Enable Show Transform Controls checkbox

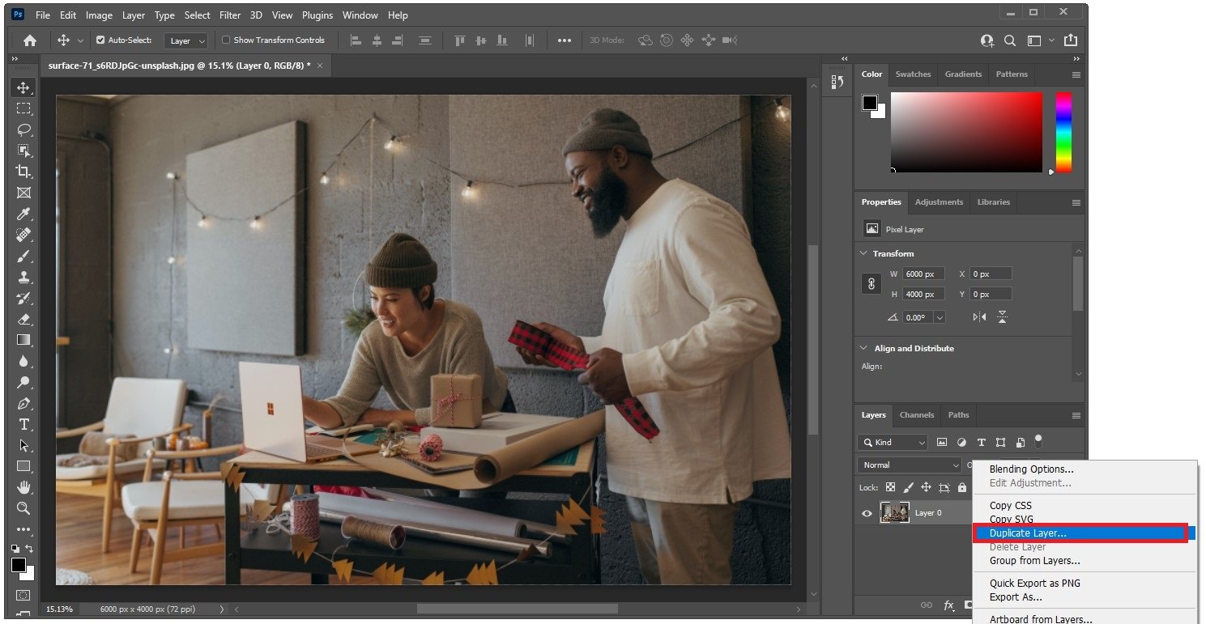226,40
